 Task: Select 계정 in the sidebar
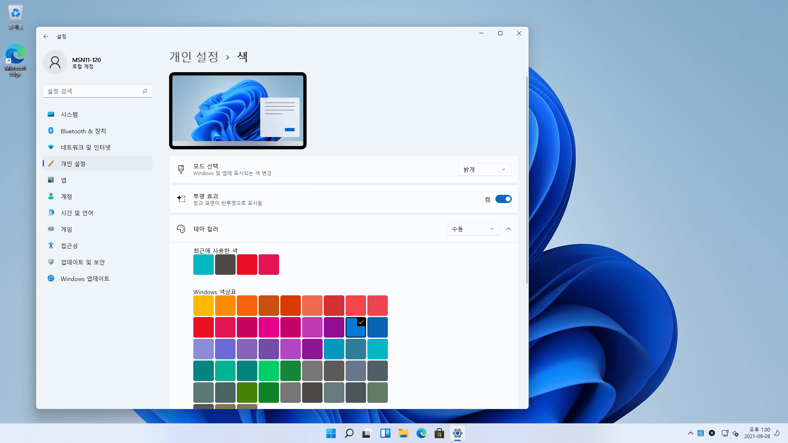pos(98,196)
